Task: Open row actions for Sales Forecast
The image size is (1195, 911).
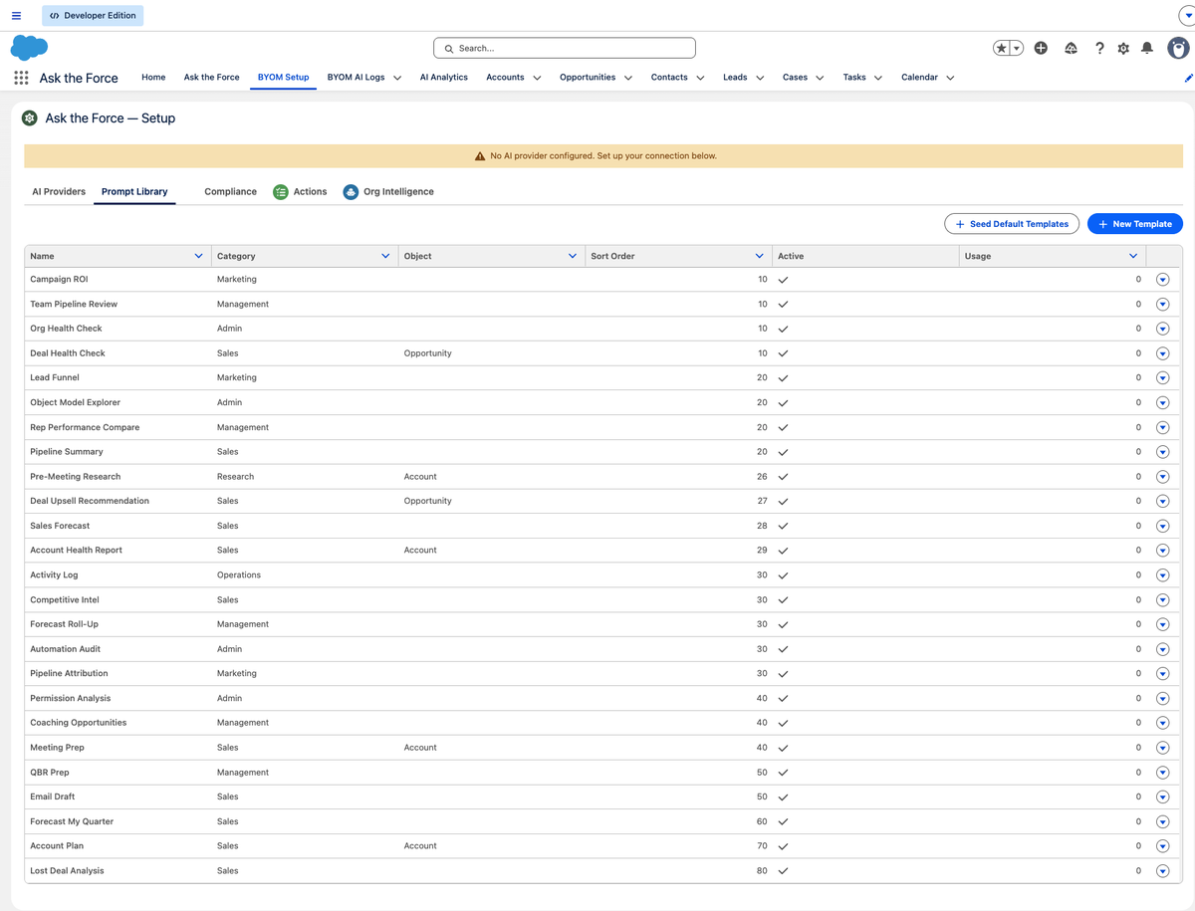Action: [1162, 526]
